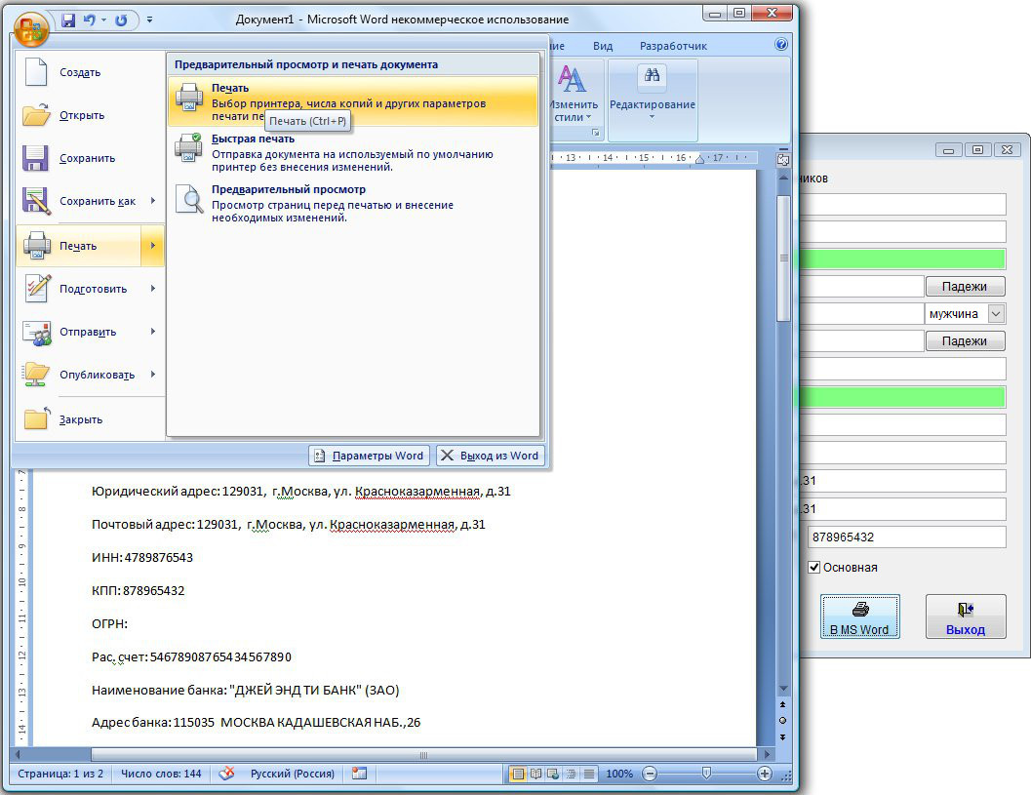The width and height of the screenshot is (1031, 795).
Task: Switch to Print Layout view
Action: (518, 774)
